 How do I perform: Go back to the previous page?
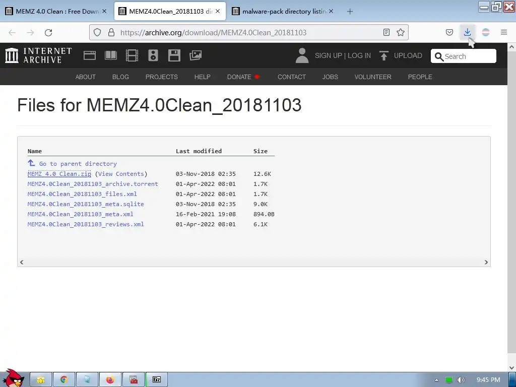tap(12, 32)
